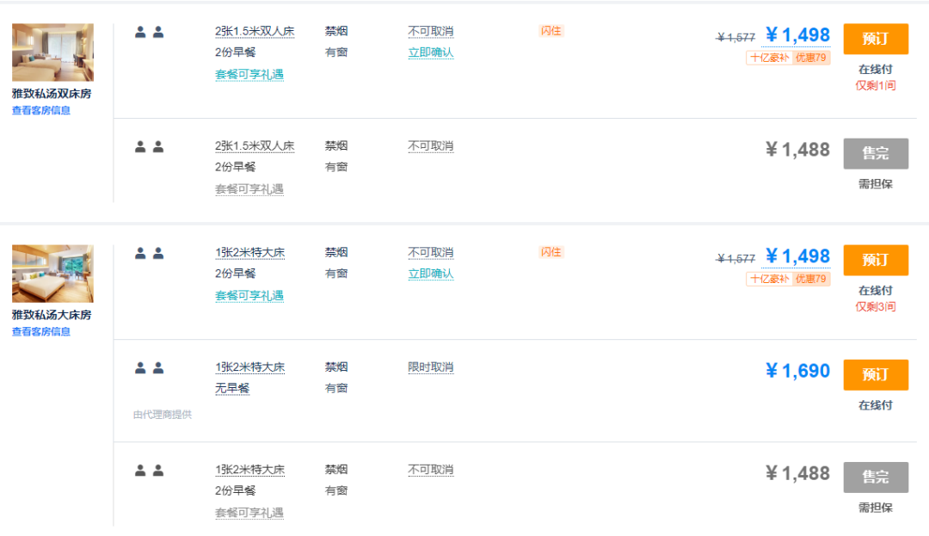Click 2份早餐 in the sold-out king row
The height and width of the screenshot is (536, 929).
pos(235,491)
